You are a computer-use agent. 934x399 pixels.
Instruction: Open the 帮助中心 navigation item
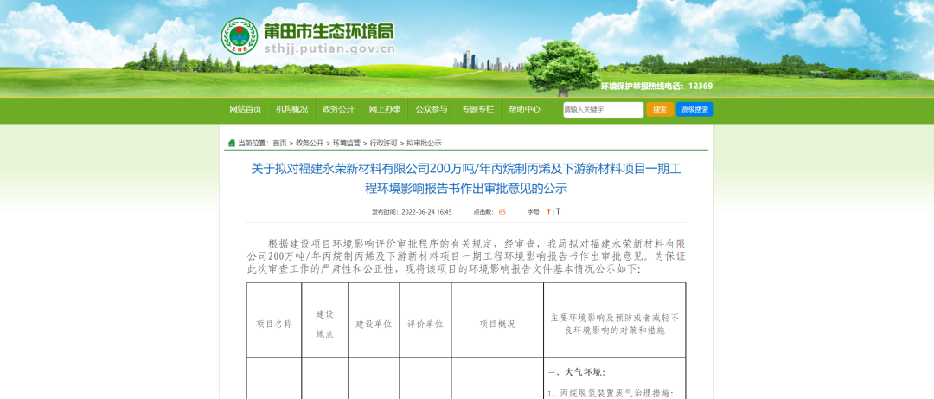coord(524,109)
